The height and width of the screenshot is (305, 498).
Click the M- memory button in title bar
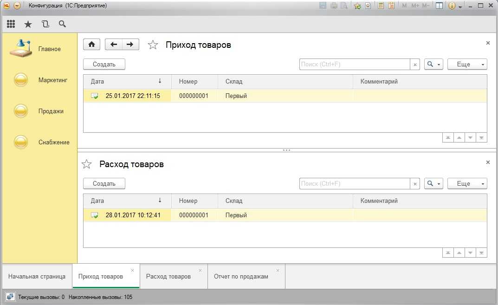(426, 6)
